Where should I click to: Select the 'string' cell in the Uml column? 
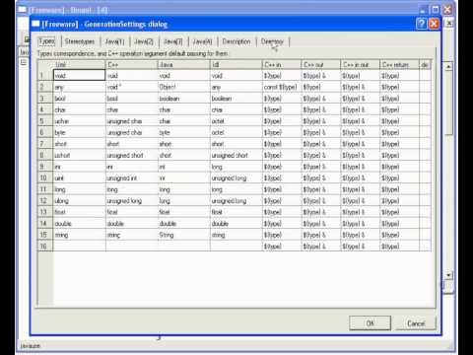tap(79, 235)
